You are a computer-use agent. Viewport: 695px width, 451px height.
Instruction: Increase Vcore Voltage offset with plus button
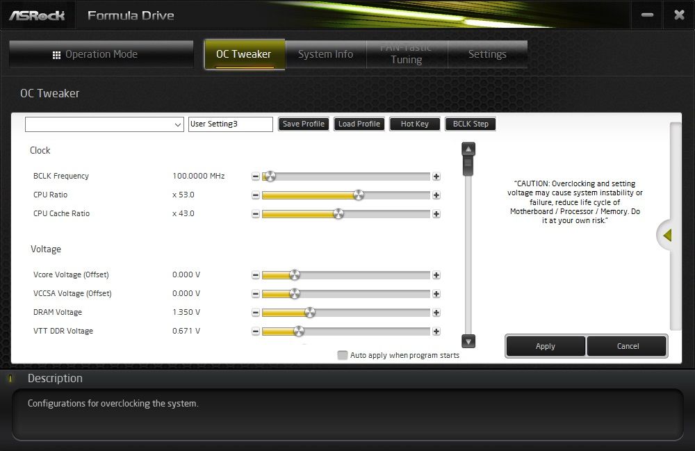coord(436,275)
